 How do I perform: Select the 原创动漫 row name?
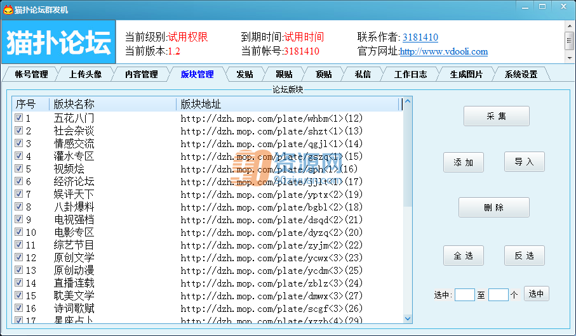coord(74,270)
